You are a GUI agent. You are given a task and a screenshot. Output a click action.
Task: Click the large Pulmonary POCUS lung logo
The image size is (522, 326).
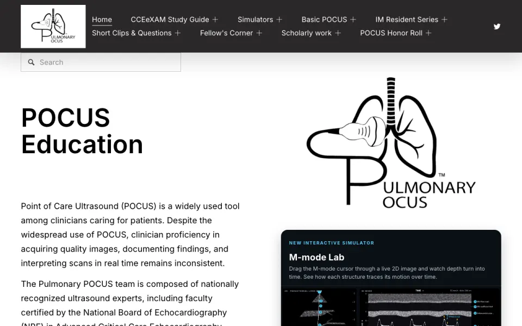click(x=391, y=143)
